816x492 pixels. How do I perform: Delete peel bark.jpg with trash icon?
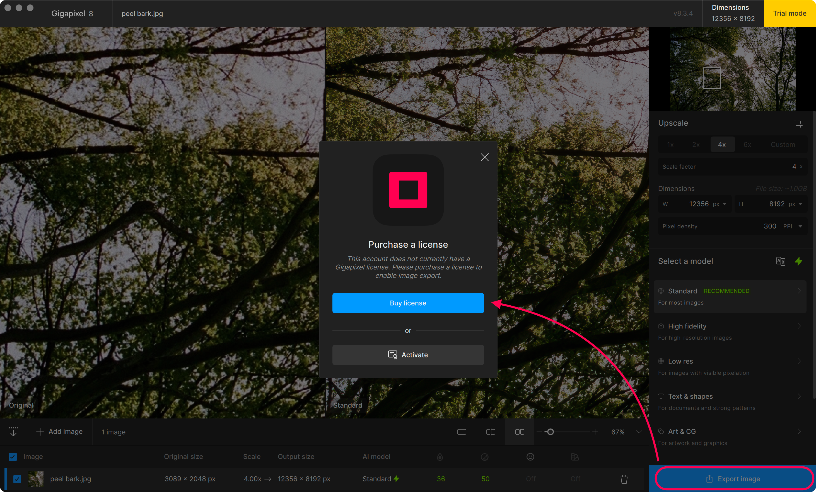[624, 479]
